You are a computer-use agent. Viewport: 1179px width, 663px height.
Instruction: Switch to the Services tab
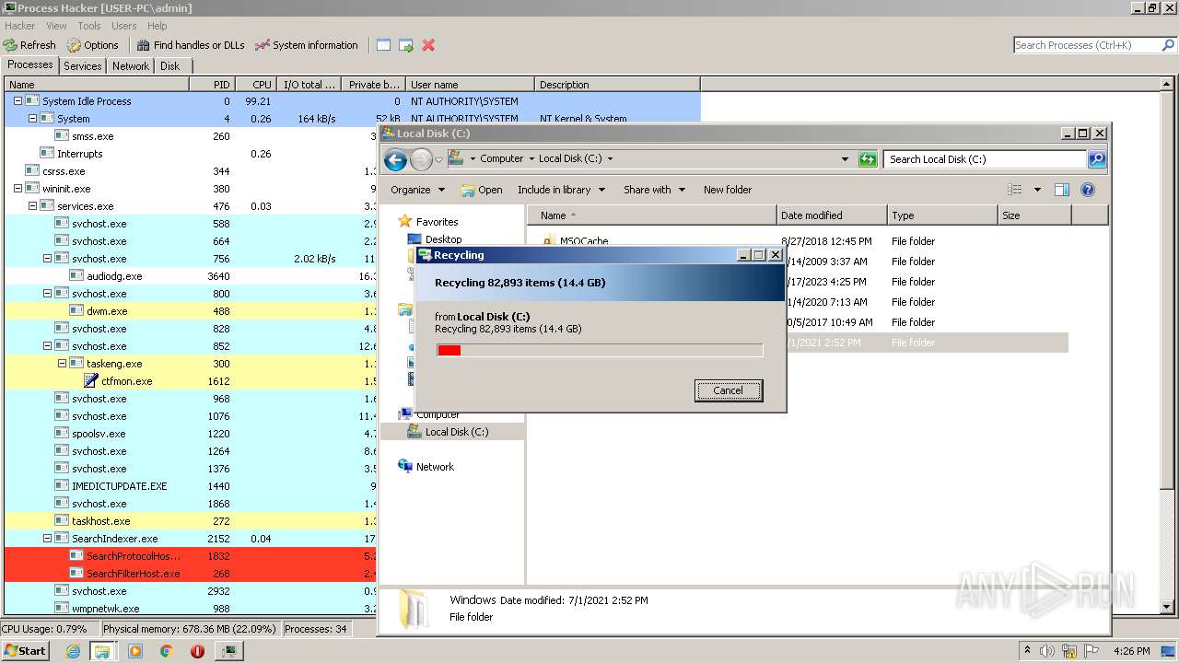83,66
